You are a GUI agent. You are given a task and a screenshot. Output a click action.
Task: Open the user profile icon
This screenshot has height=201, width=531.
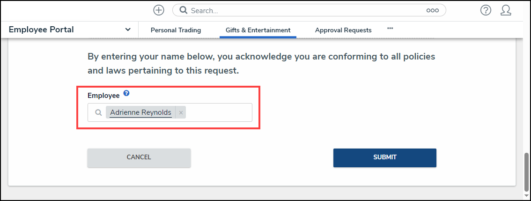(506, 10)
